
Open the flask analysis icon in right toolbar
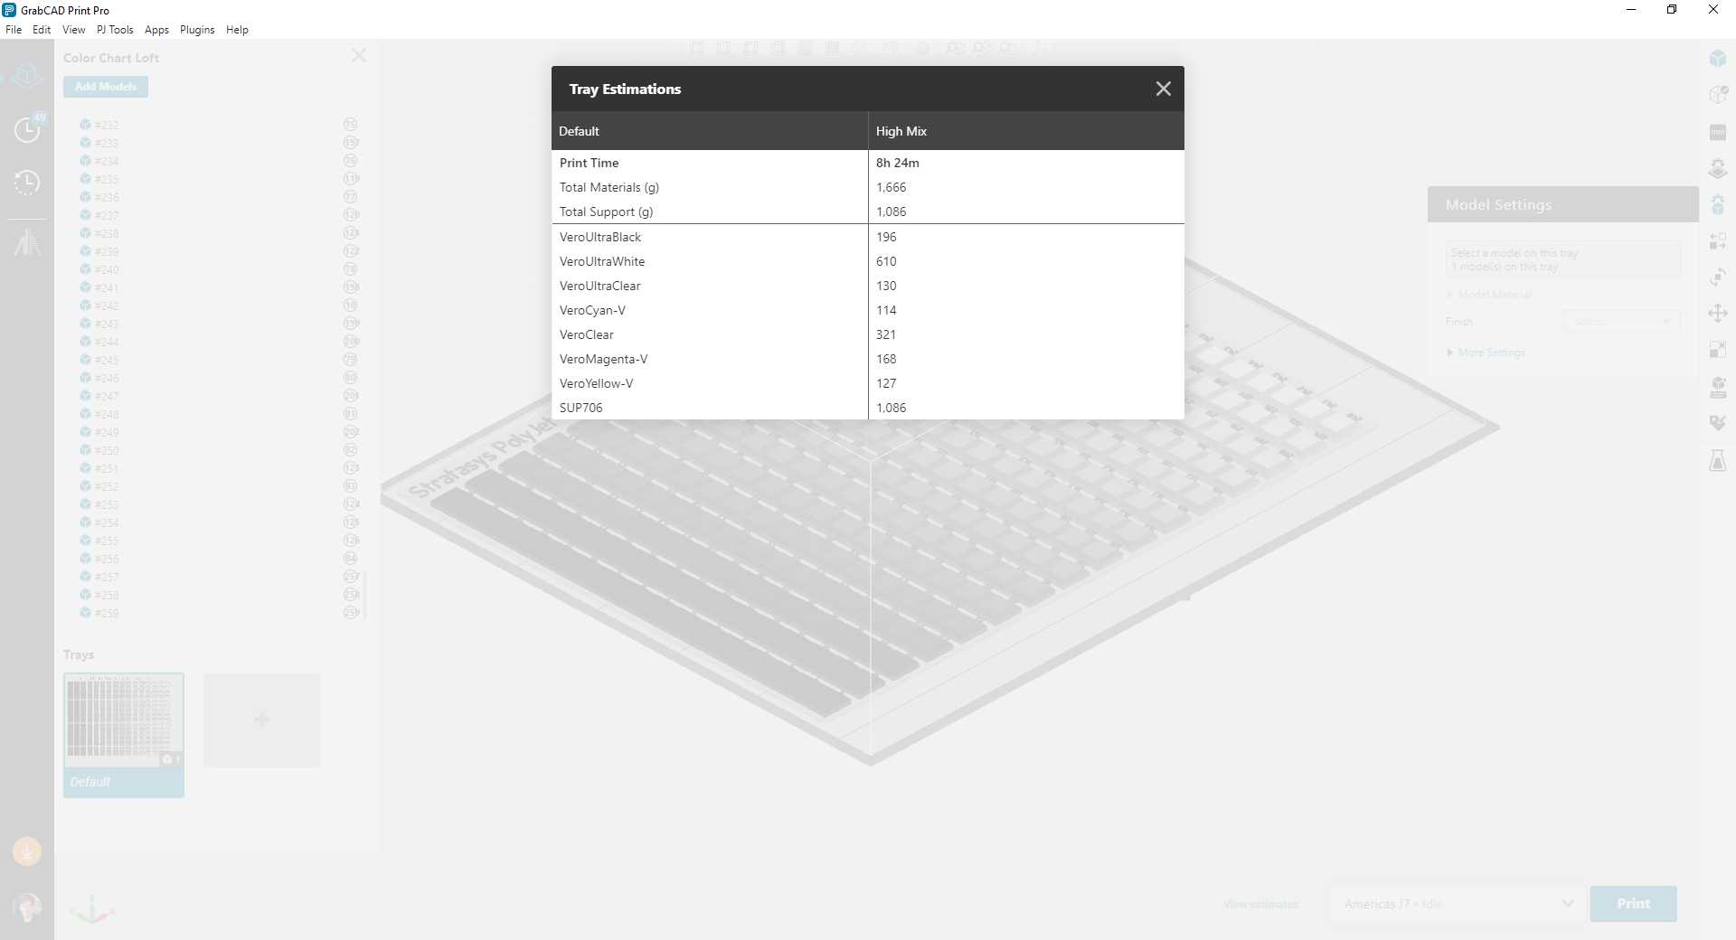[x=1718, y=460]
